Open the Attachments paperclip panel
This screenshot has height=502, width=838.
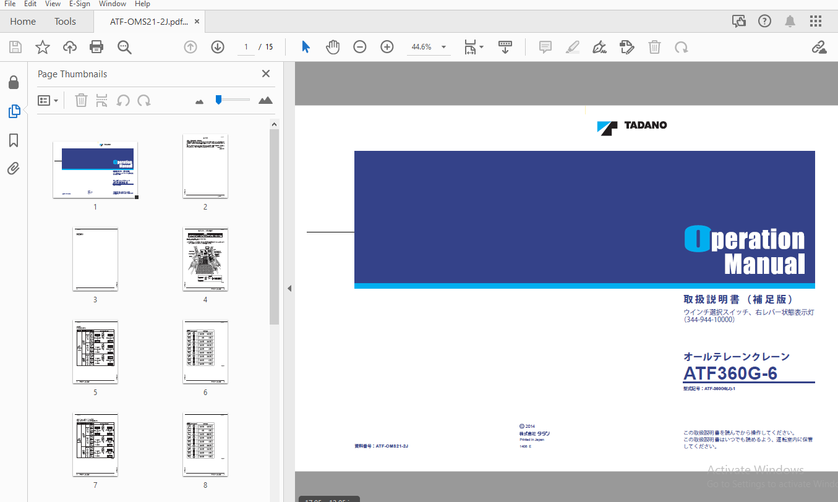click(x=14, y=168)
